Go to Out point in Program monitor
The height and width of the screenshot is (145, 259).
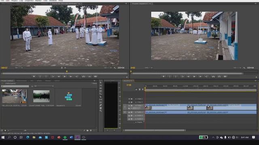[x=206, y=77]
